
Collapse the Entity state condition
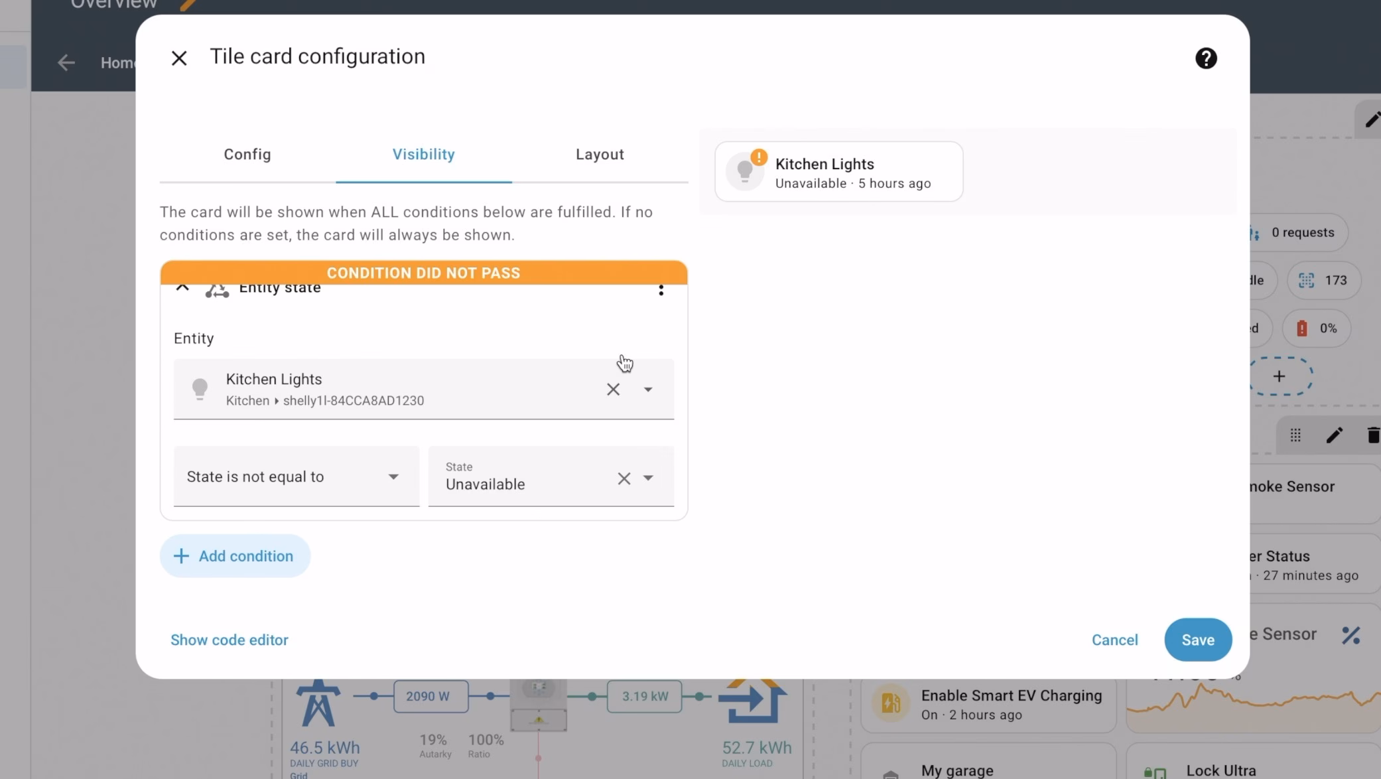[x=182, y=288]
